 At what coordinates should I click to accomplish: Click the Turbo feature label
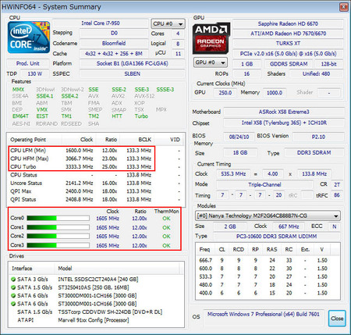pos(141,116)
